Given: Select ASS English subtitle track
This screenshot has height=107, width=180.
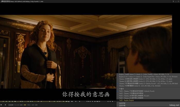Looking at the screenshot, I should point(148,100).
